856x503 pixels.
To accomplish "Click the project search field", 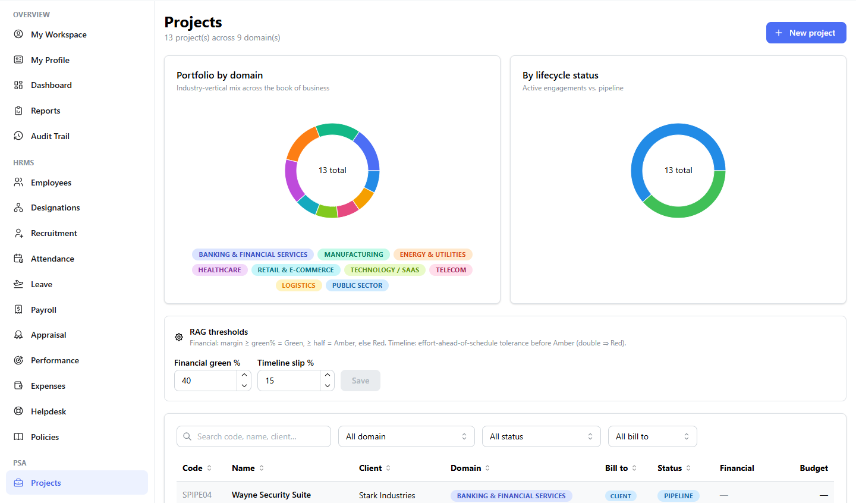I will pos(254,436).
